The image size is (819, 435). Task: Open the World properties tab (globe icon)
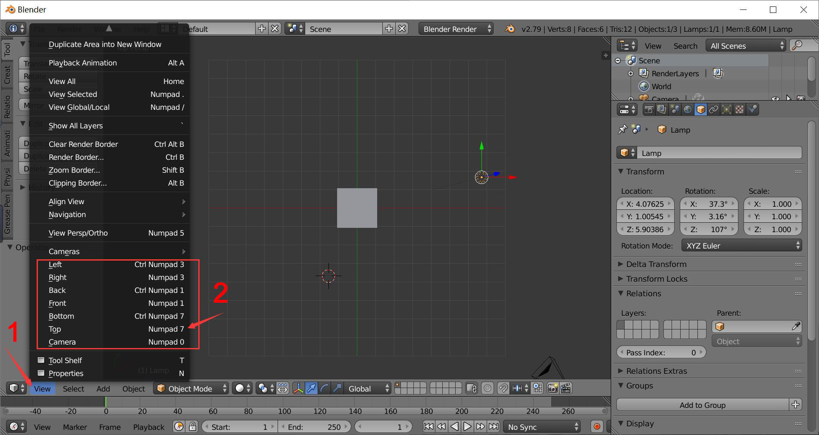pyautogui.click(x=688, y=109)
